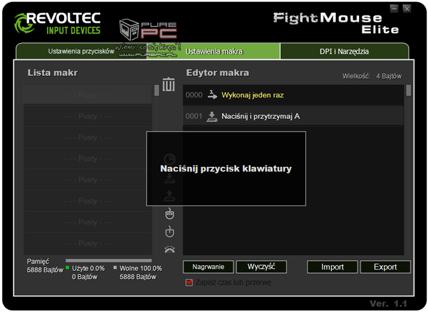
Task: Click the Import button
Action: tap(332, 267)
